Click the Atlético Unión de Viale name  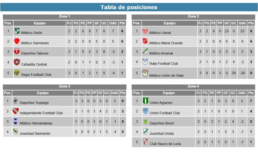pos(166,75)
